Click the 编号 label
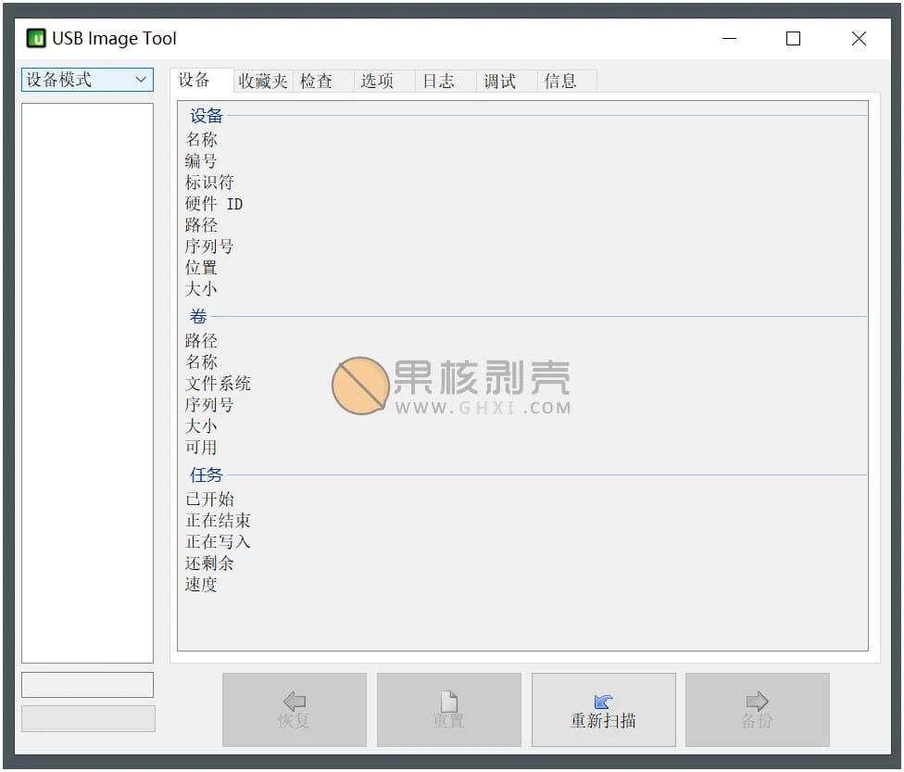The height and width of the screenshot is (772, 904). [201, 161]
